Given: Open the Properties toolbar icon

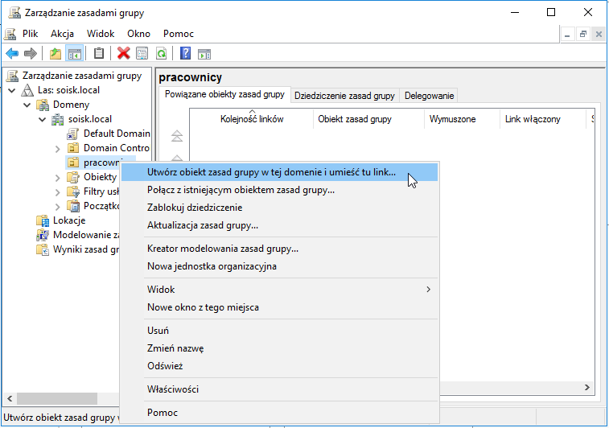Looking at the screenshot, I should [142, 53].
